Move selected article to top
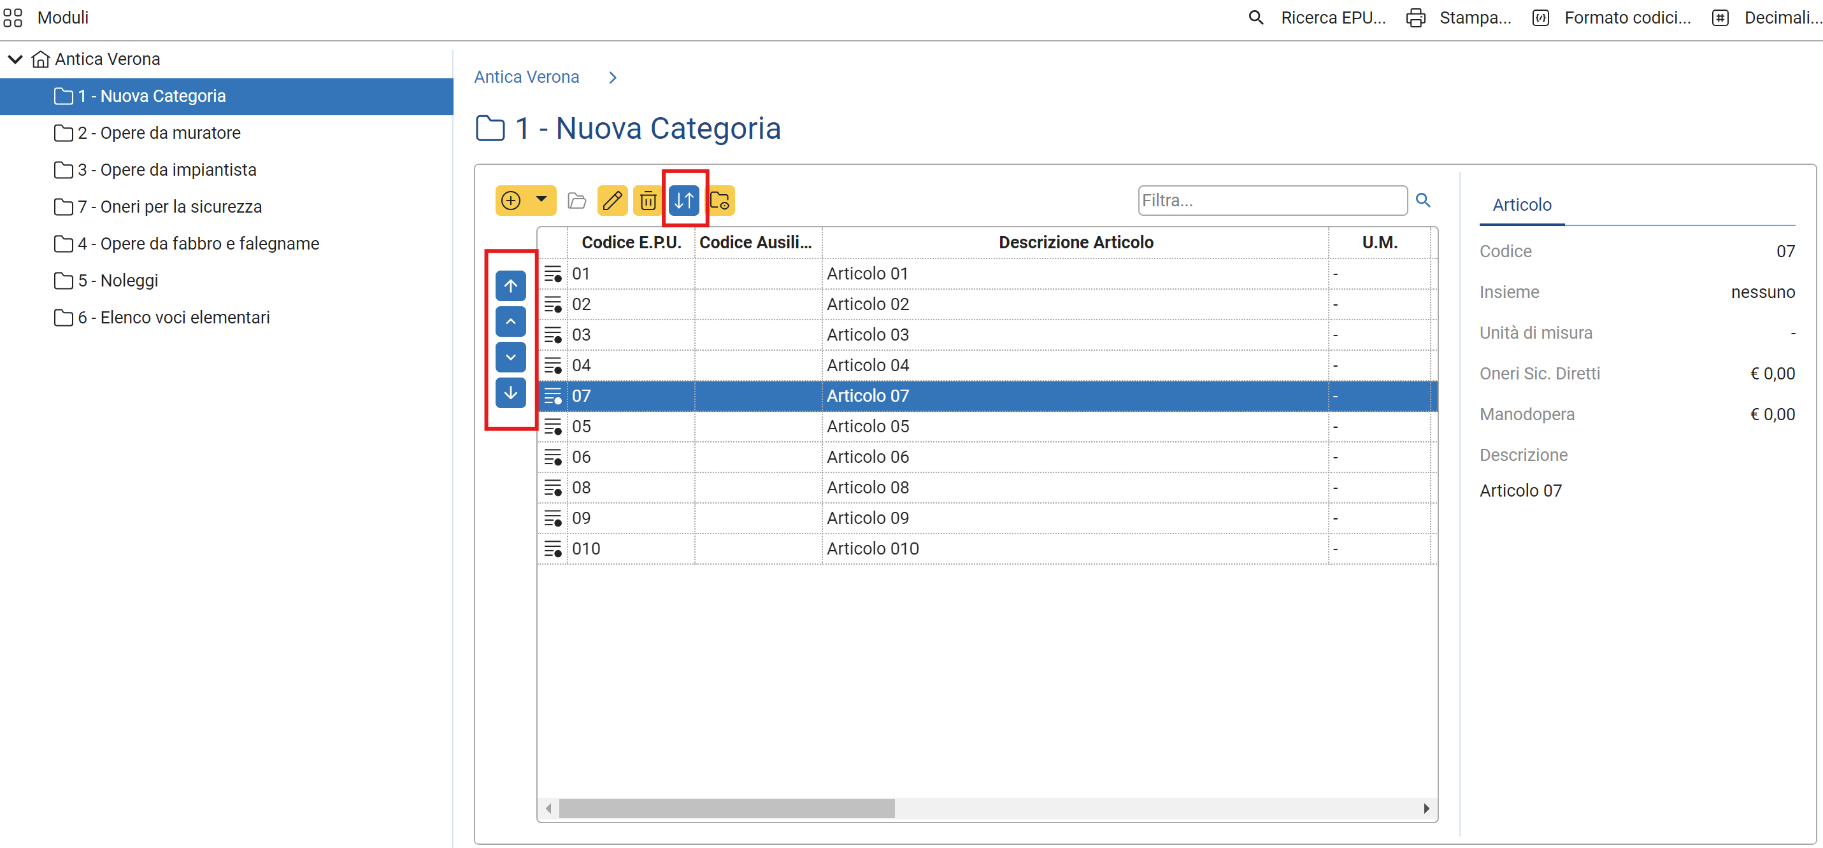1823x848 pixels. (510, 286)
